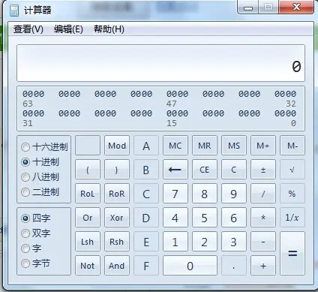Click the number 2 key

point(205,242)
